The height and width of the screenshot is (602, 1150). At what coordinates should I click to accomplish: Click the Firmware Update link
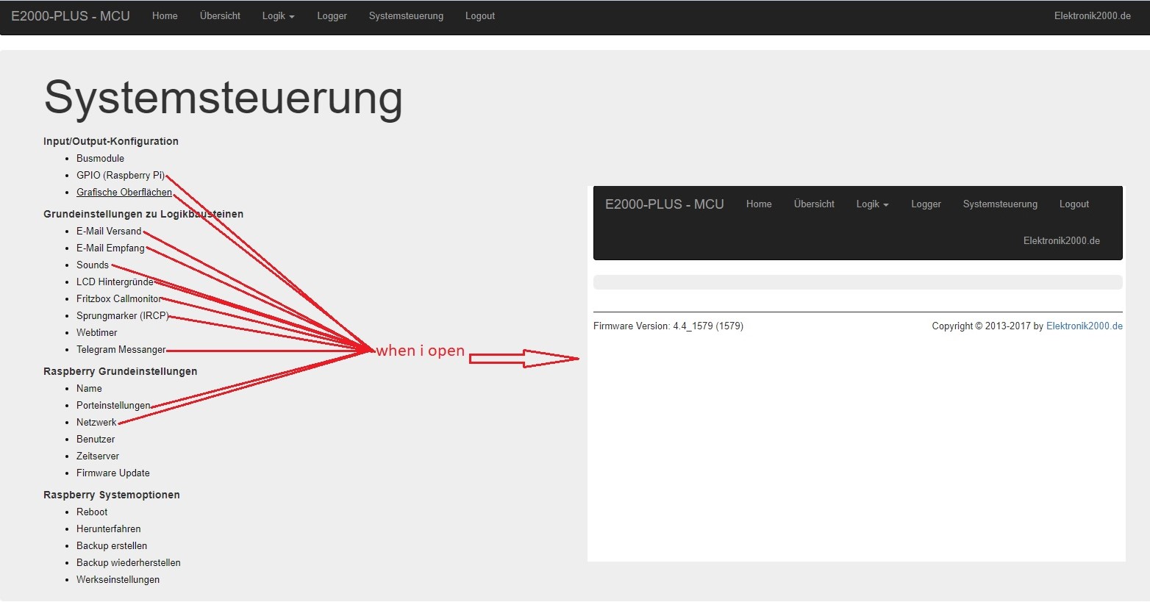113,473
